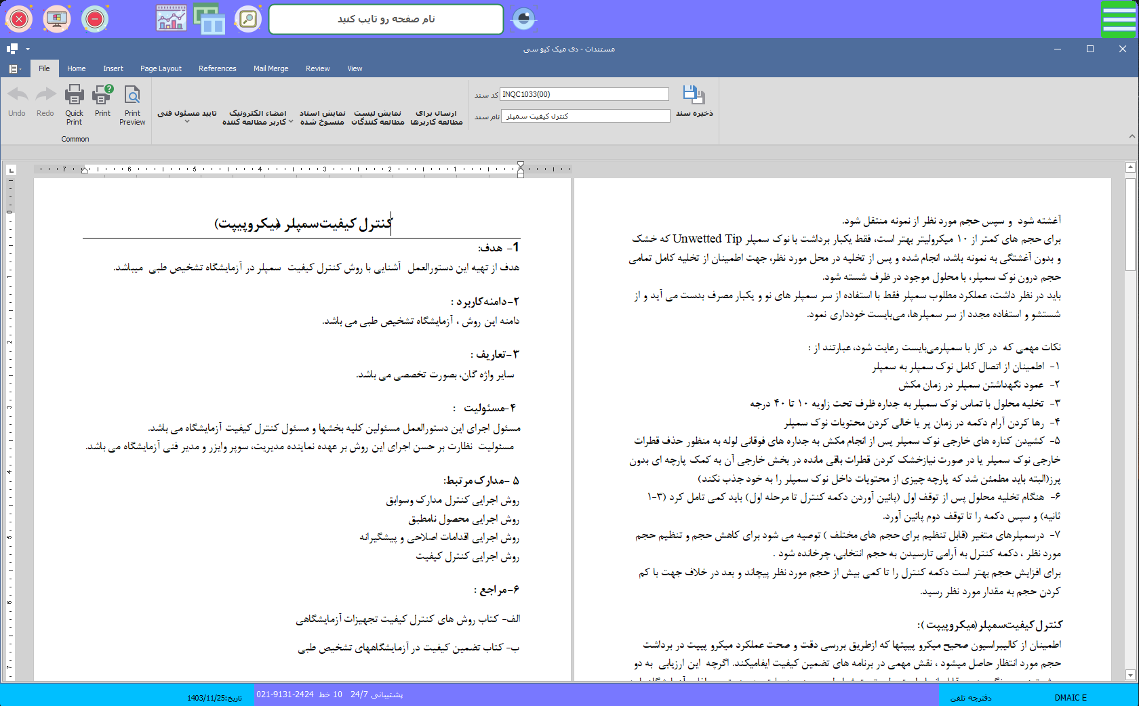Click the red X circle icon
The height and width of the screenshot is (706, 1139).
pos(19,19)
